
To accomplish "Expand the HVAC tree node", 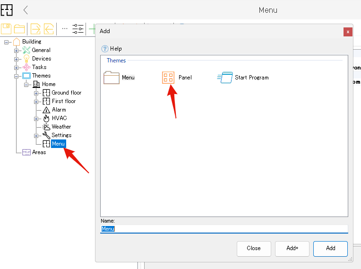I will (x=36, y=119).
